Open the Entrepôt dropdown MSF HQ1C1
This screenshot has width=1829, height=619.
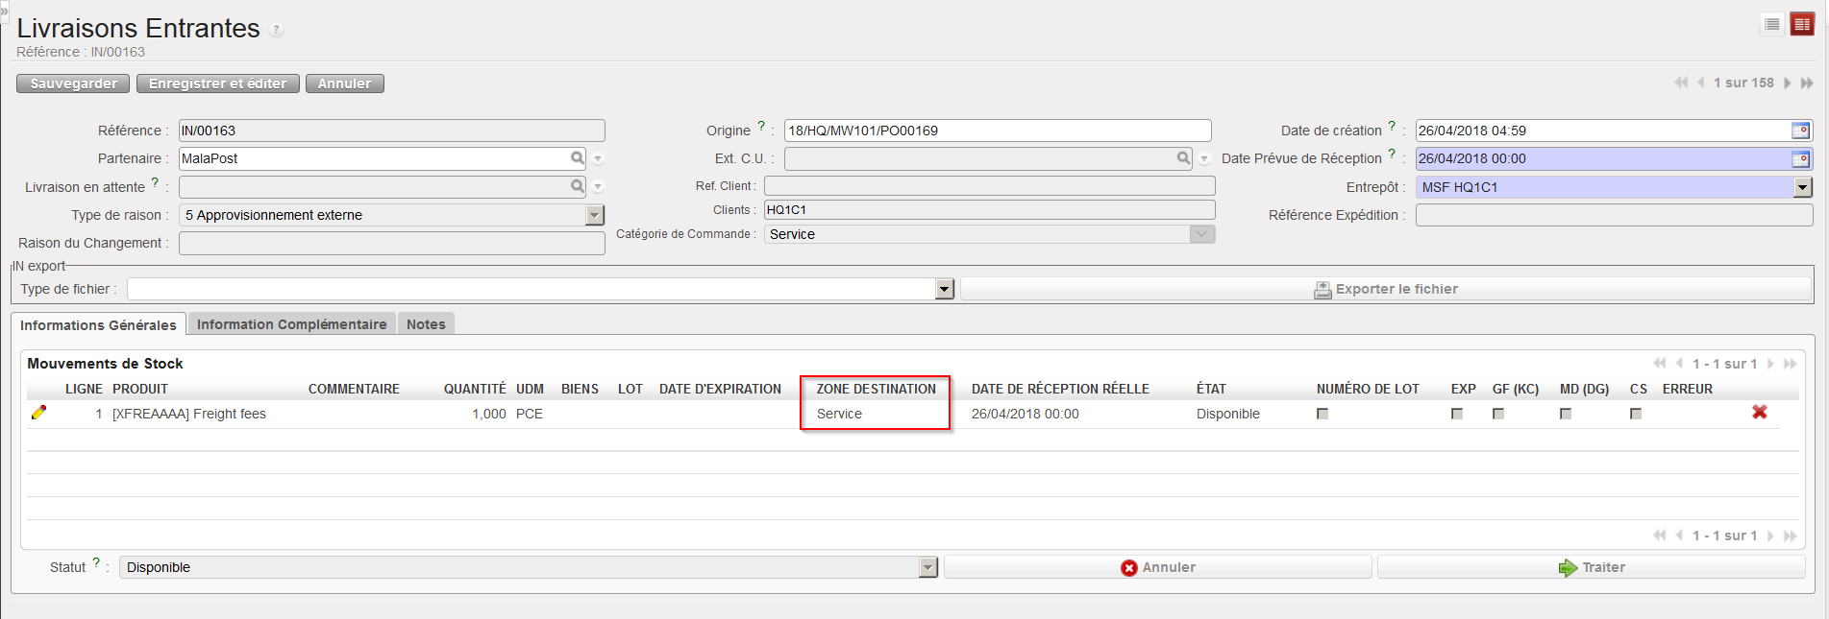click(1802, 188)
